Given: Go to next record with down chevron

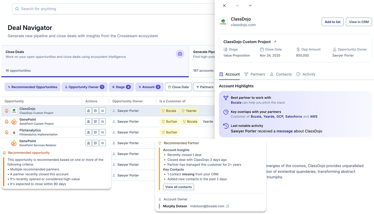Looking at the screenshot, I should tap(250, 5).
